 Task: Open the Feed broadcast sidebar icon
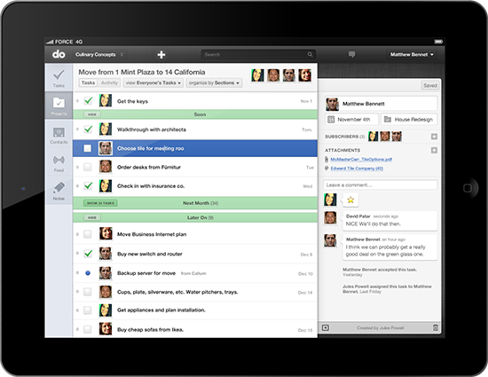coord(59,163)
